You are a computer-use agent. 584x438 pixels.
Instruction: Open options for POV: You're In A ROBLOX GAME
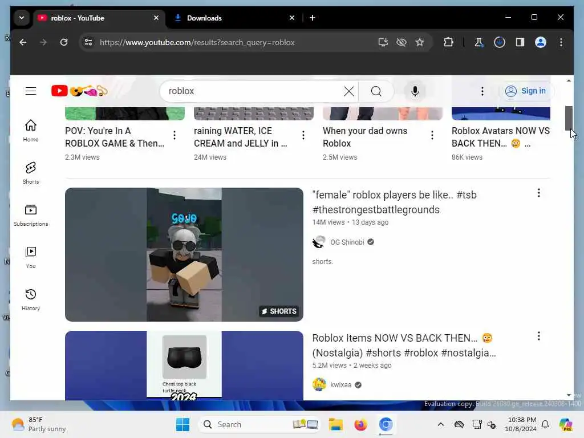175,135
